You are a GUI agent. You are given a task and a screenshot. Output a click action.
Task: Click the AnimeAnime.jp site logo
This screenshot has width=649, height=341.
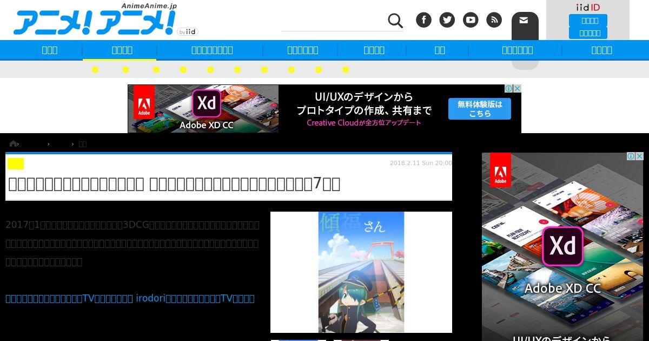95,21
